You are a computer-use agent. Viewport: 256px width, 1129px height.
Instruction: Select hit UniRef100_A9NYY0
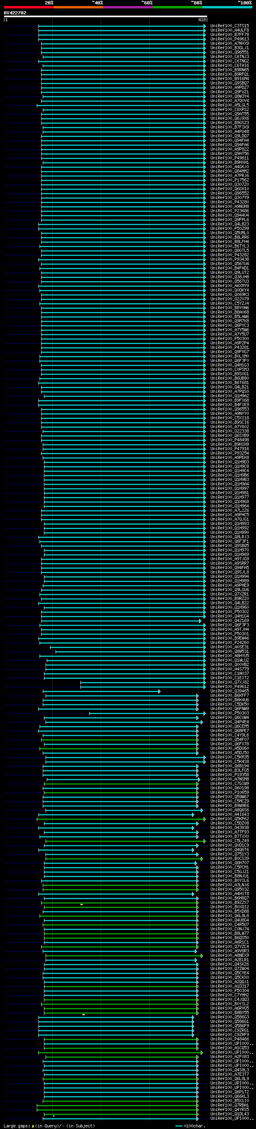click(x=230, y=413)
